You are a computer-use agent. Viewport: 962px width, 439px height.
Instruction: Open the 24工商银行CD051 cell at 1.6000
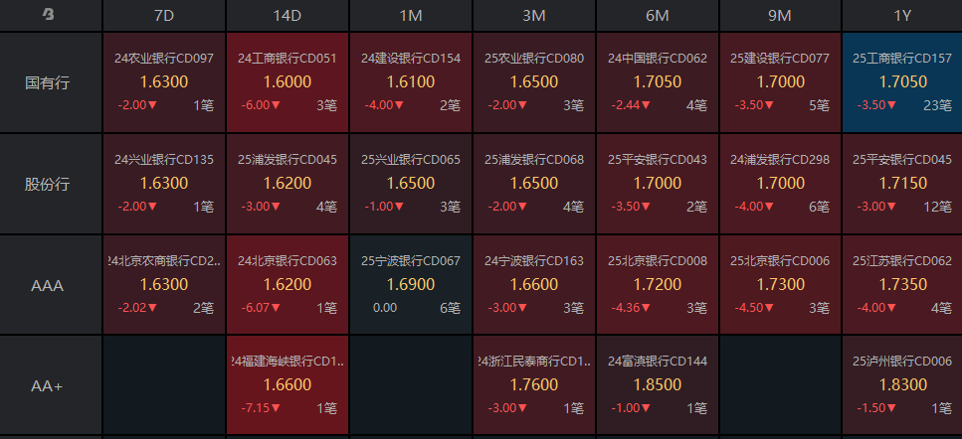click(288, 82)
